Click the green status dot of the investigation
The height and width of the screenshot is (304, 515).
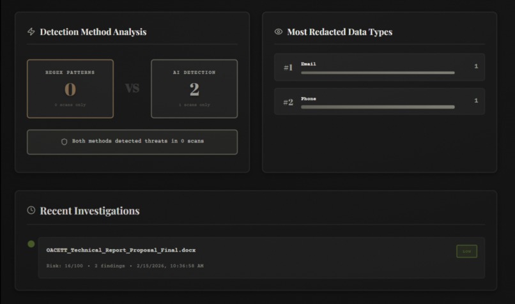tap(31, 244)
